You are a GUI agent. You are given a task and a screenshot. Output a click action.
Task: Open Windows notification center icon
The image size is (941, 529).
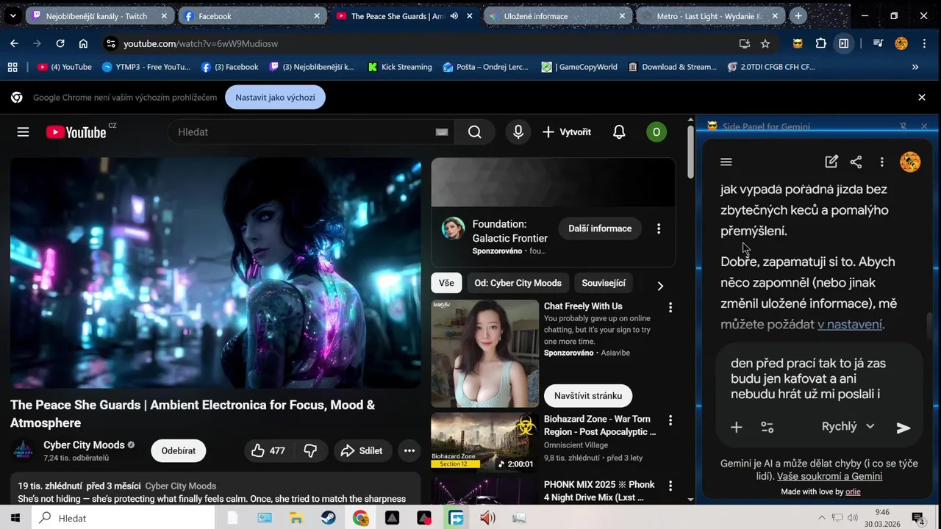(917, 518)
